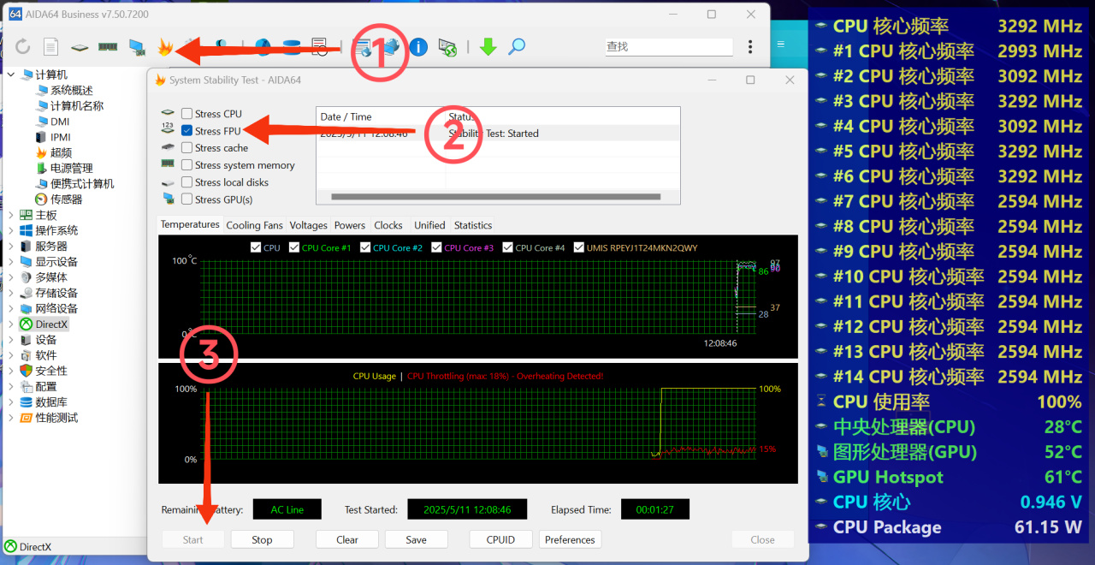Click the 性能测试 benchmark tree node
This screenshot has height=565, width=1095.
click(x=56, y=418)
